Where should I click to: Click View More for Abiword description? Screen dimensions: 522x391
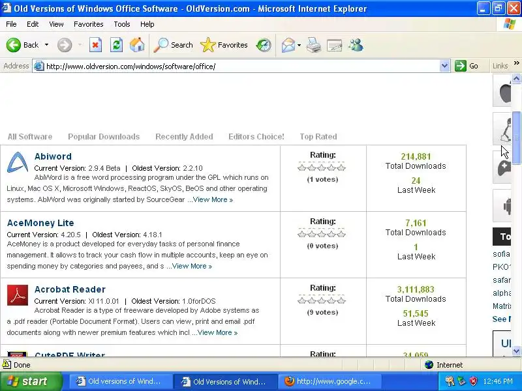(213, 199)
